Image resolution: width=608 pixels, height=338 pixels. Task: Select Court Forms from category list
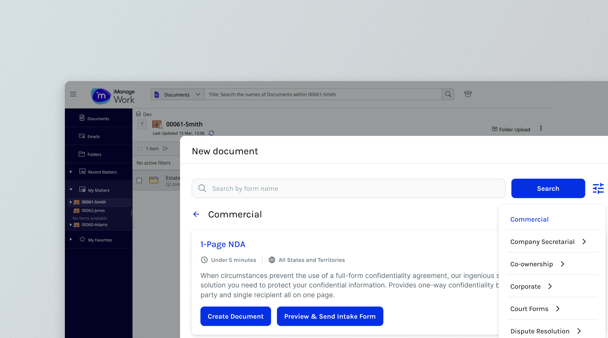pyautogui.click(x=529, y=309)
